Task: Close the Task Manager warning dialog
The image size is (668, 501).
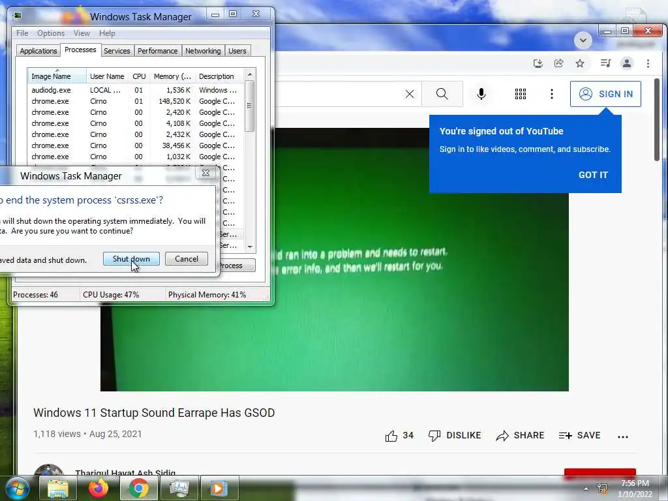Action: coord(205,172)
